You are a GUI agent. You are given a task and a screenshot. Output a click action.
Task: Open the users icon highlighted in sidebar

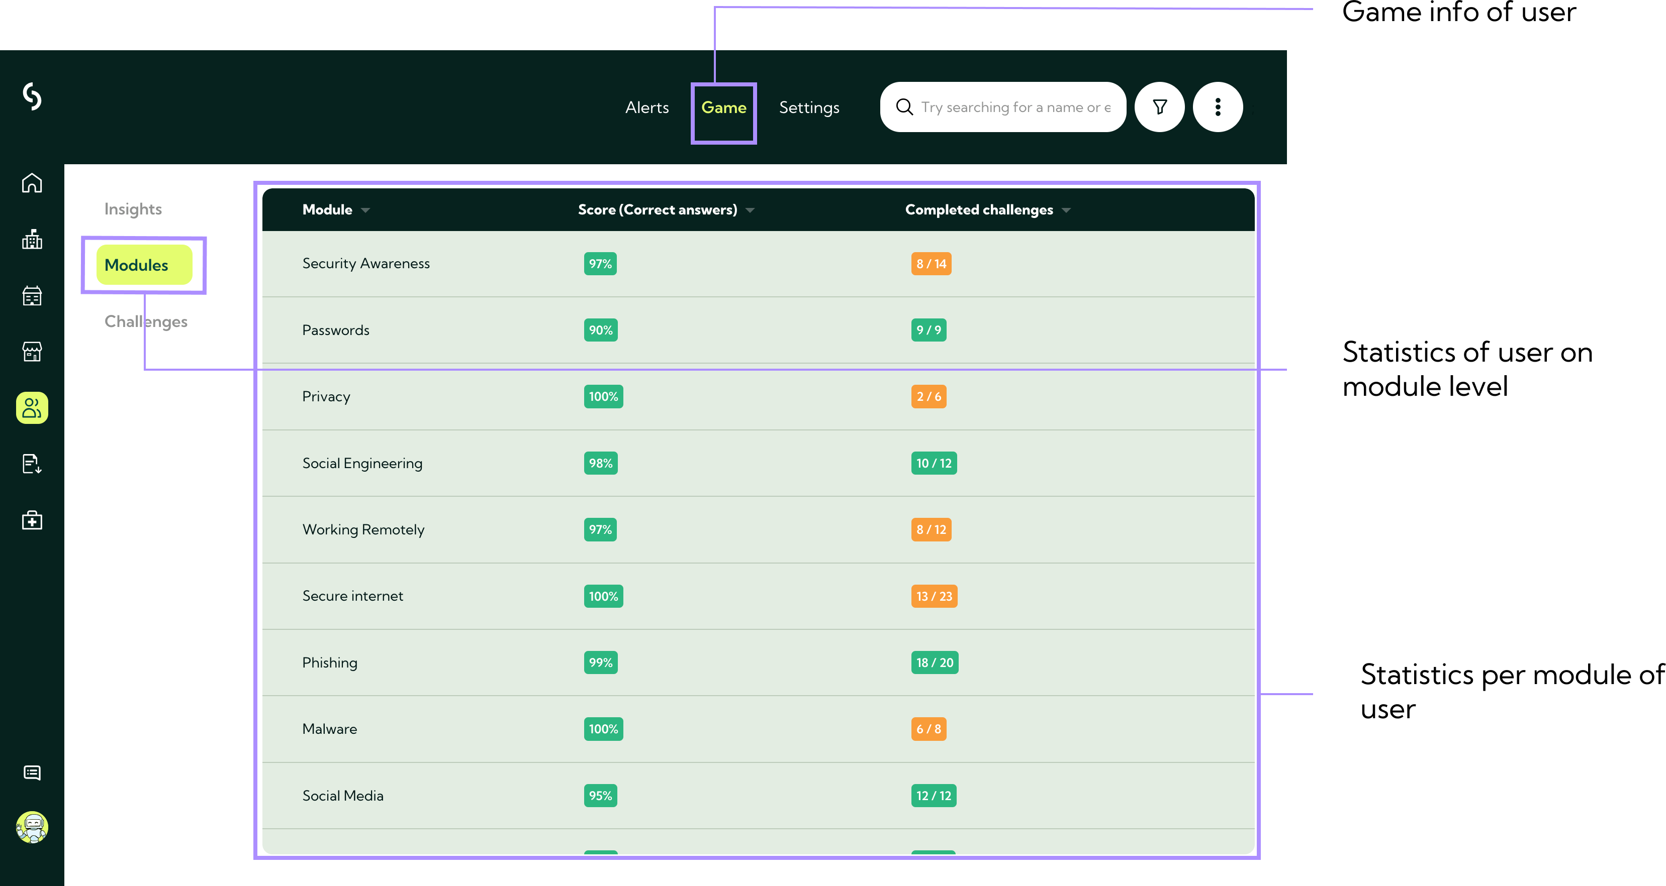point(32,408)
